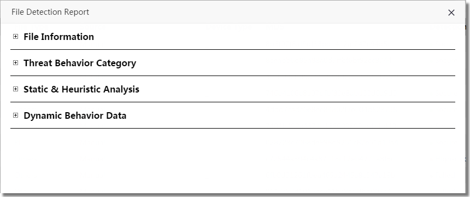
Task: Expand Threat Behavior Category via plus icon
Action: point(16,63)
